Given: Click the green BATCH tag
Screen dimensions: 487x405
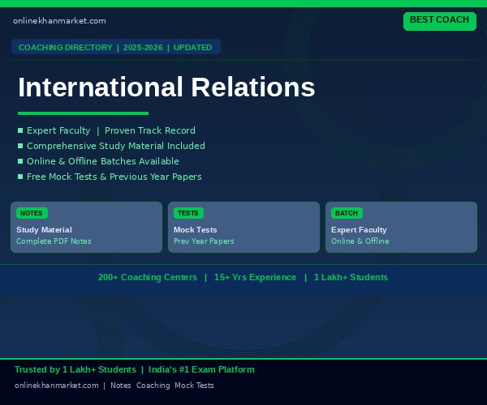Looking at the screenshot, I should click(347, 213).
